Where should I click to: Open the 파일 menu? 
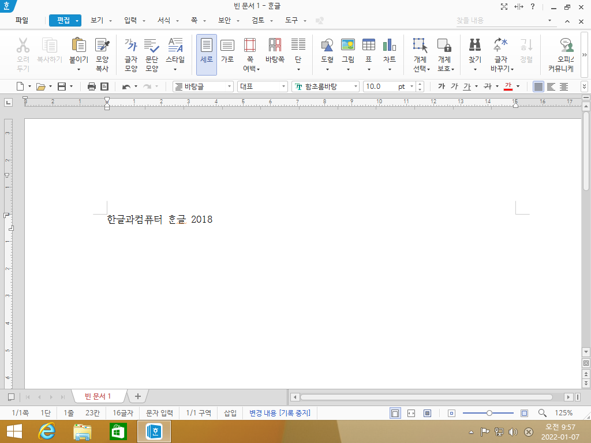click(x=22, y=20)
